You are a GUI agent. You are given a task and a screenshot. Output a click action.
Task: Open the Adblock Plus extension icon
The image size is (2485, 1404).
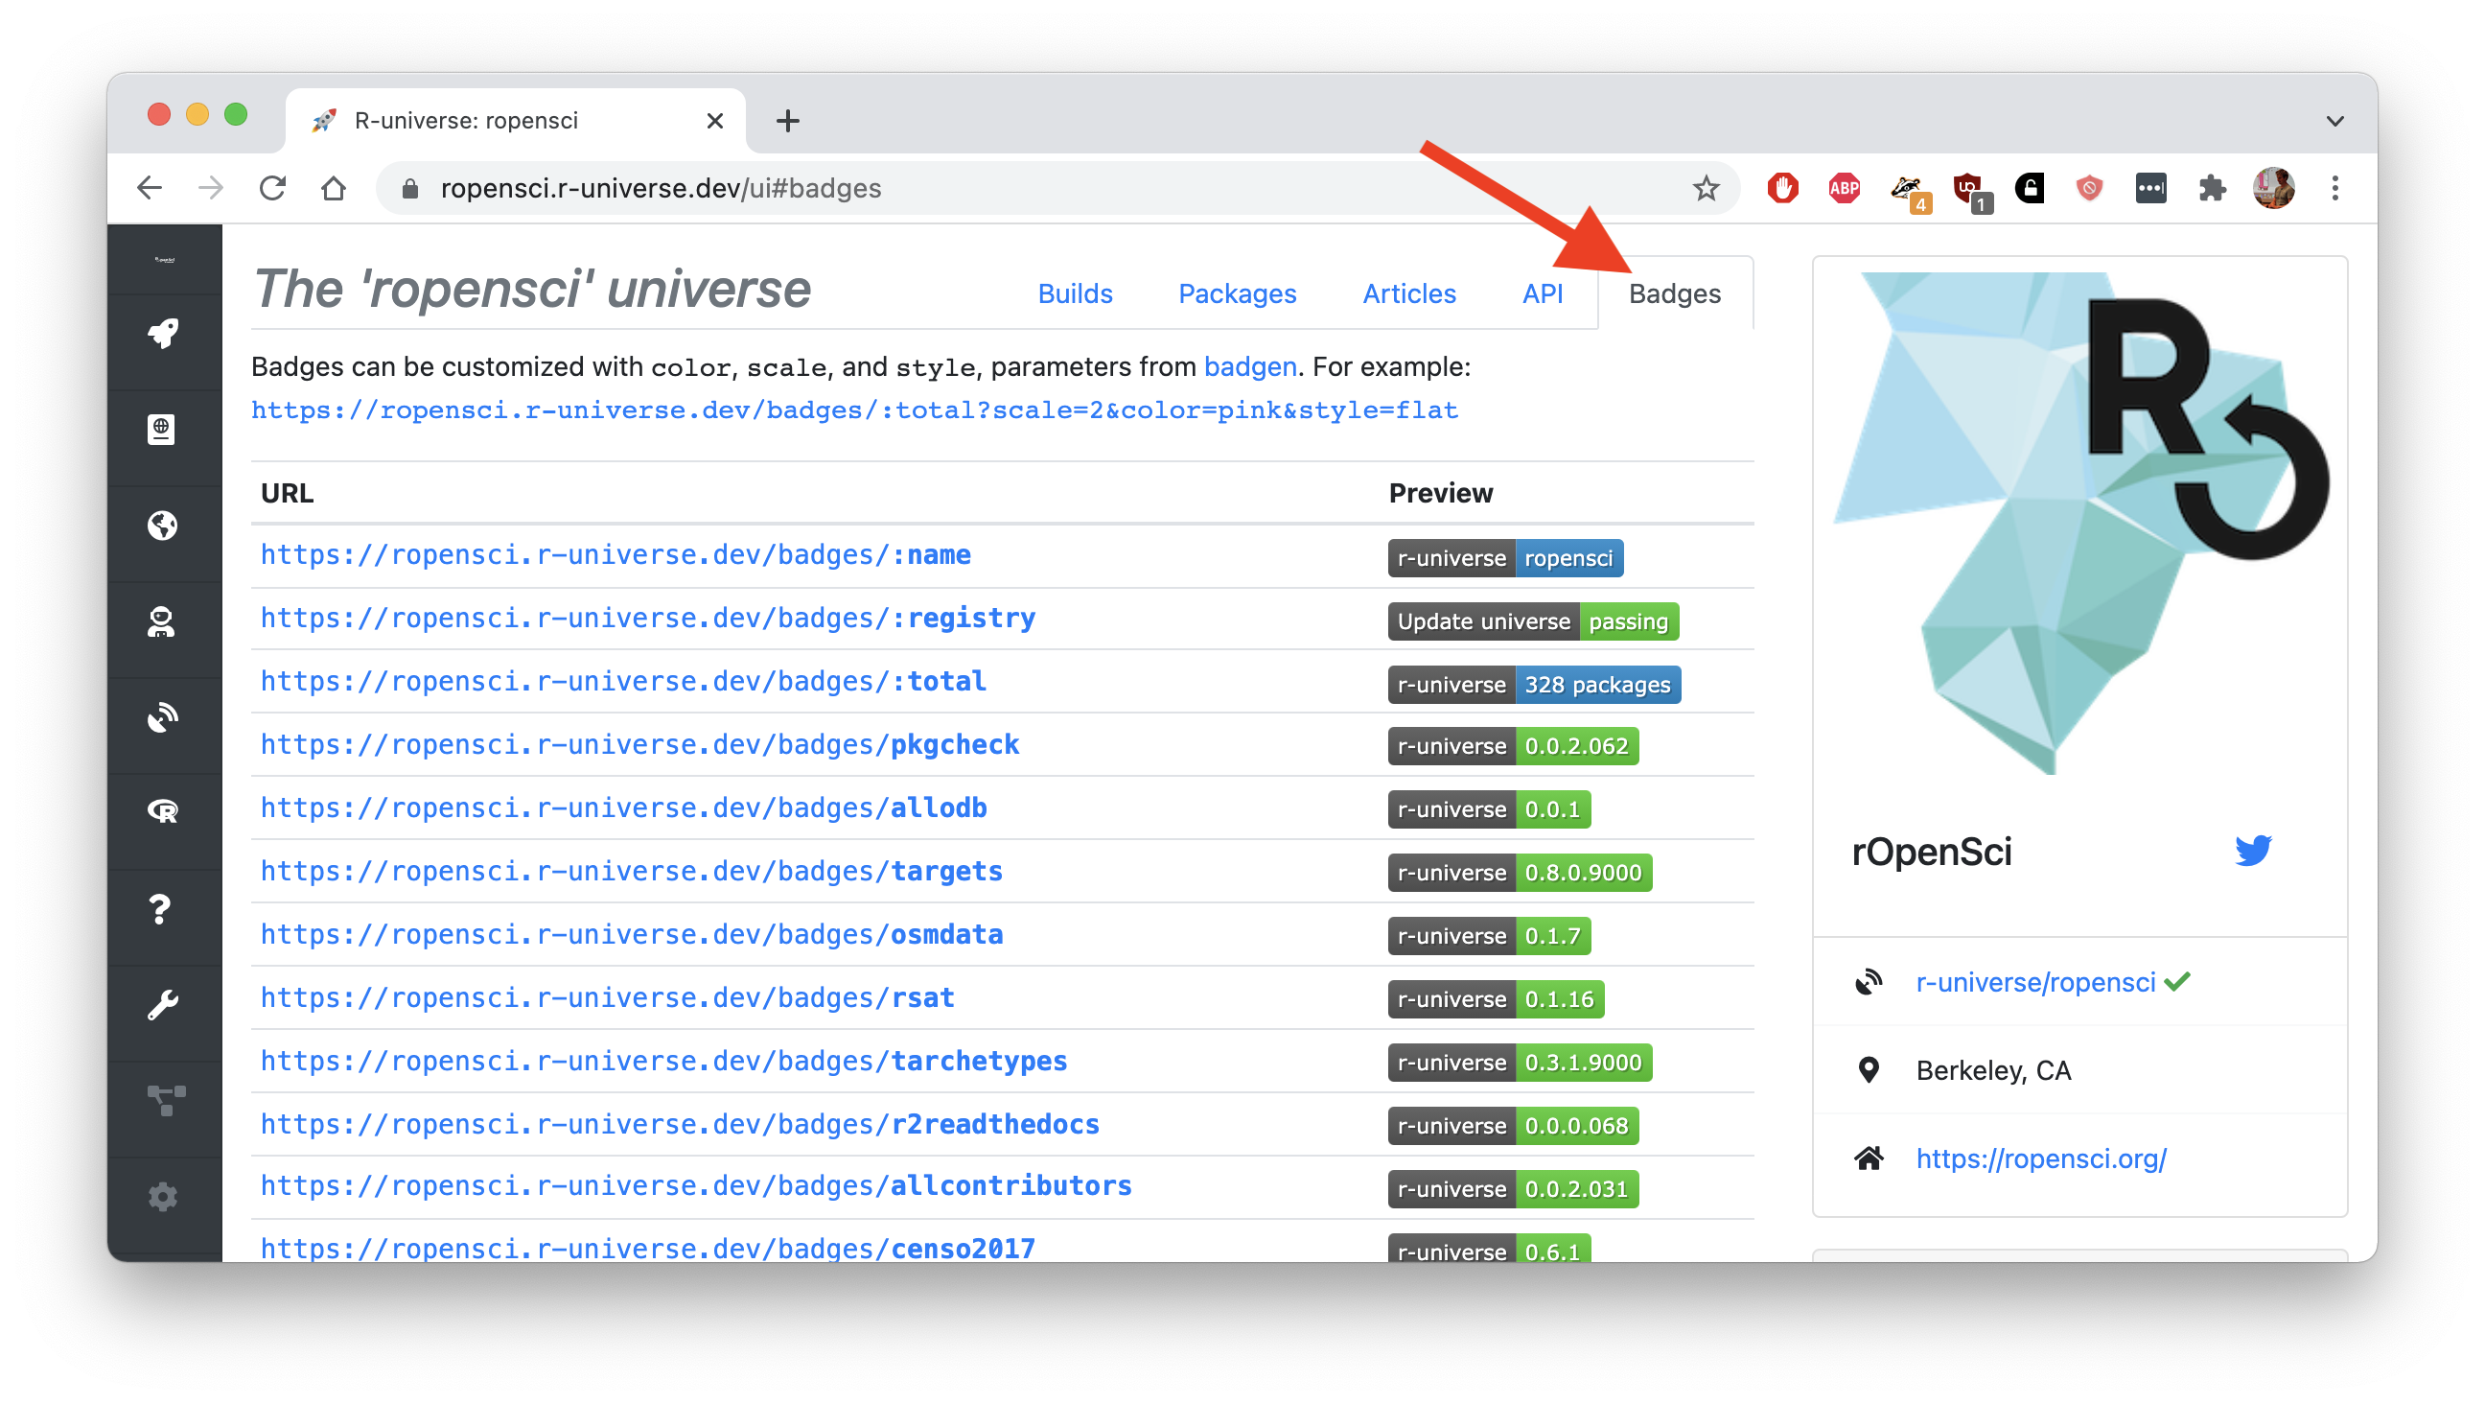coord(1844,188)
